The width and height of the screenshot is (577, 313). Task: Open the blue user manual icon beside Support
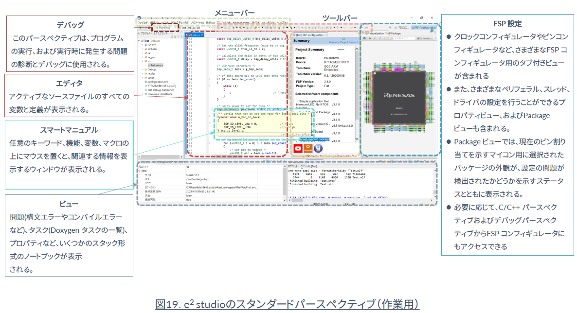pyautogui.click(x=318, y=148)
